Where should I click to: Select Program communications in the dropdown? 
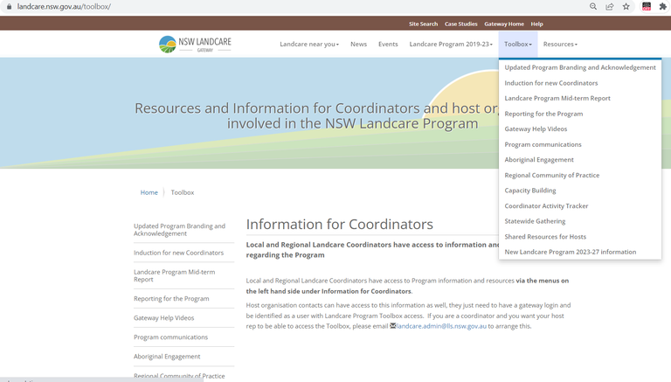click(543, 144)
